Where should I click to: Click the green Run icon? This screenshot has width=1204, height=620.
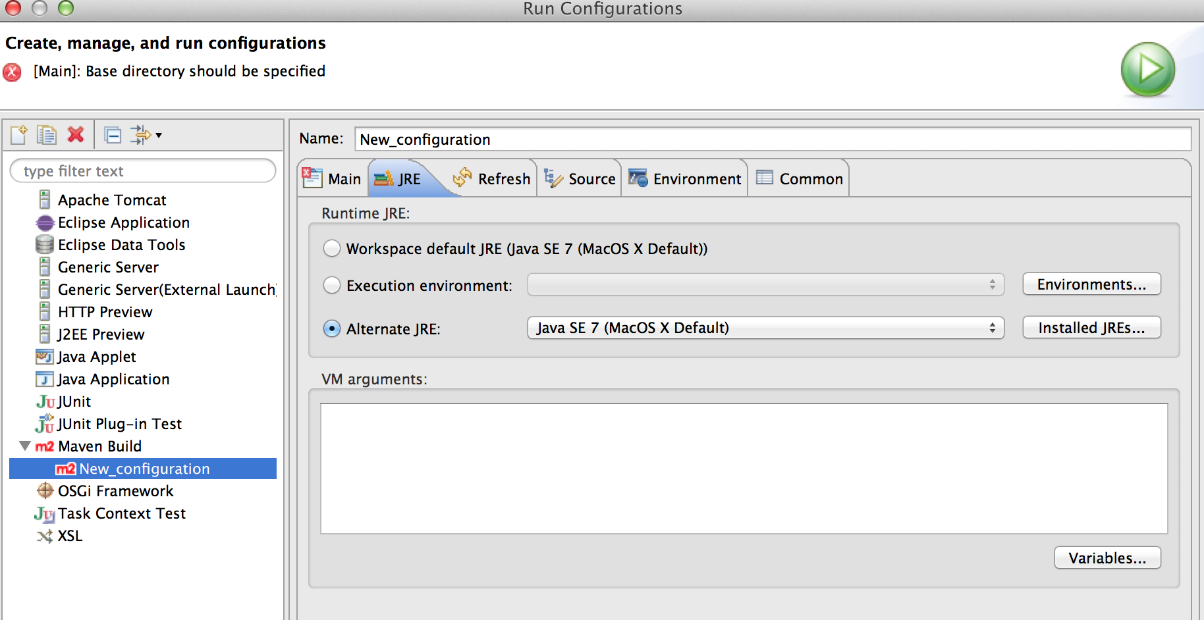(1147, 69)
